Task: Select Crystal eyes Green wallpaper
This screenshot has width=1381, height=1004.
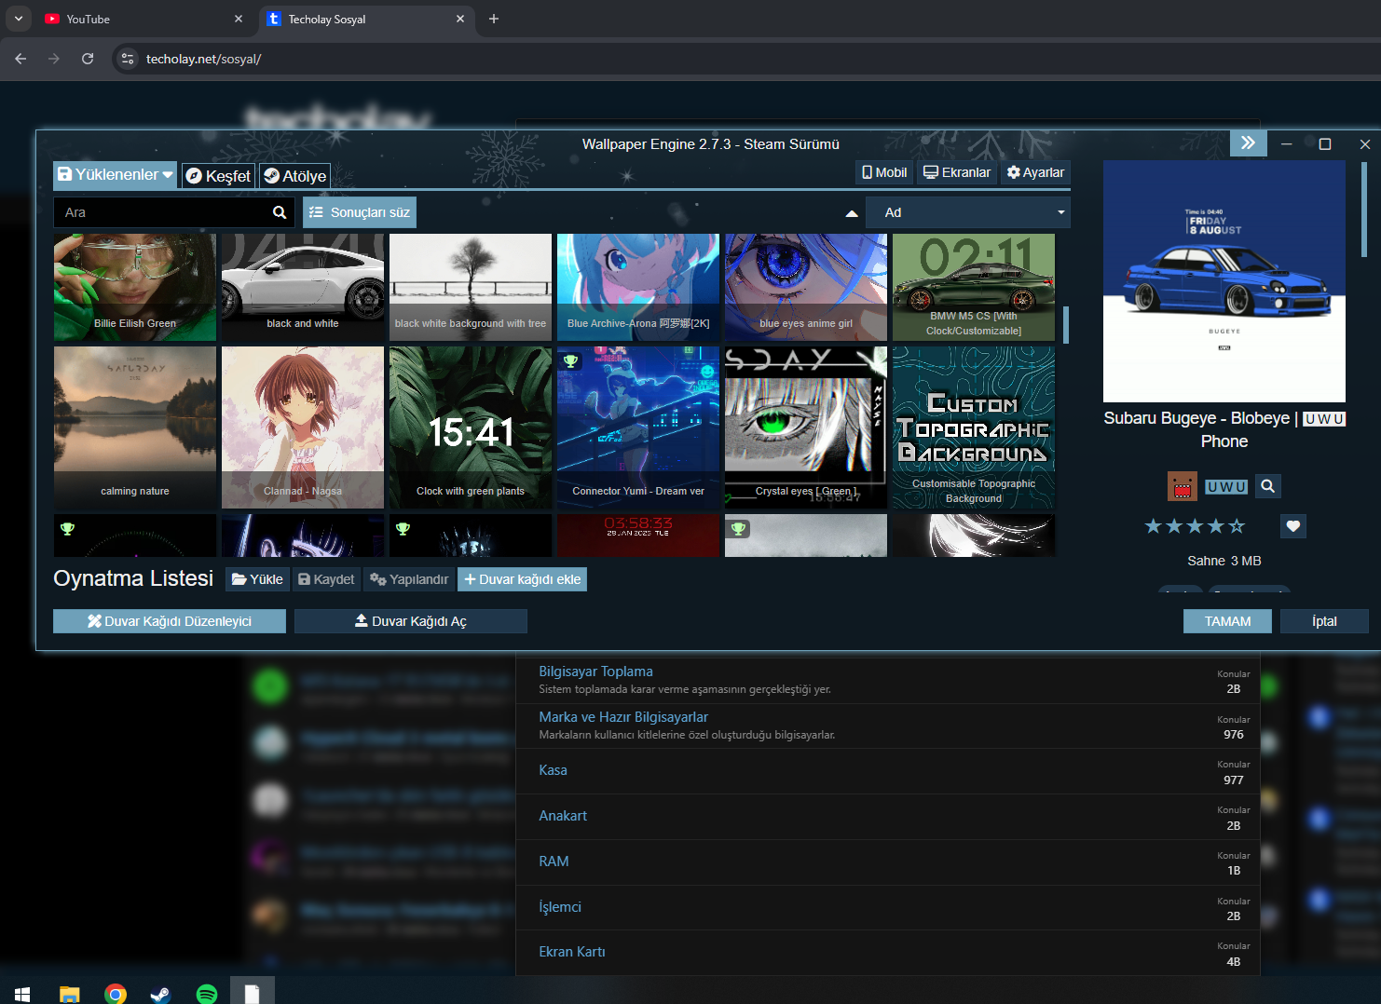Action: click(806, 427)
